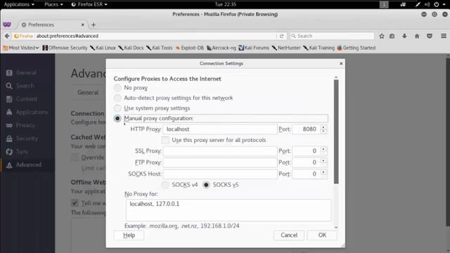Open the Firefox ESR app menu
Image resolution: width=450 pixels, height=253 pixels.
(89, 4)
